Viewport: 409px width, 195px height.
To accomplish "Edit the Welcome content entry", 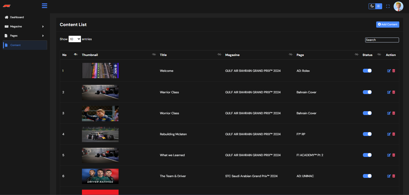I will [389, 71].
